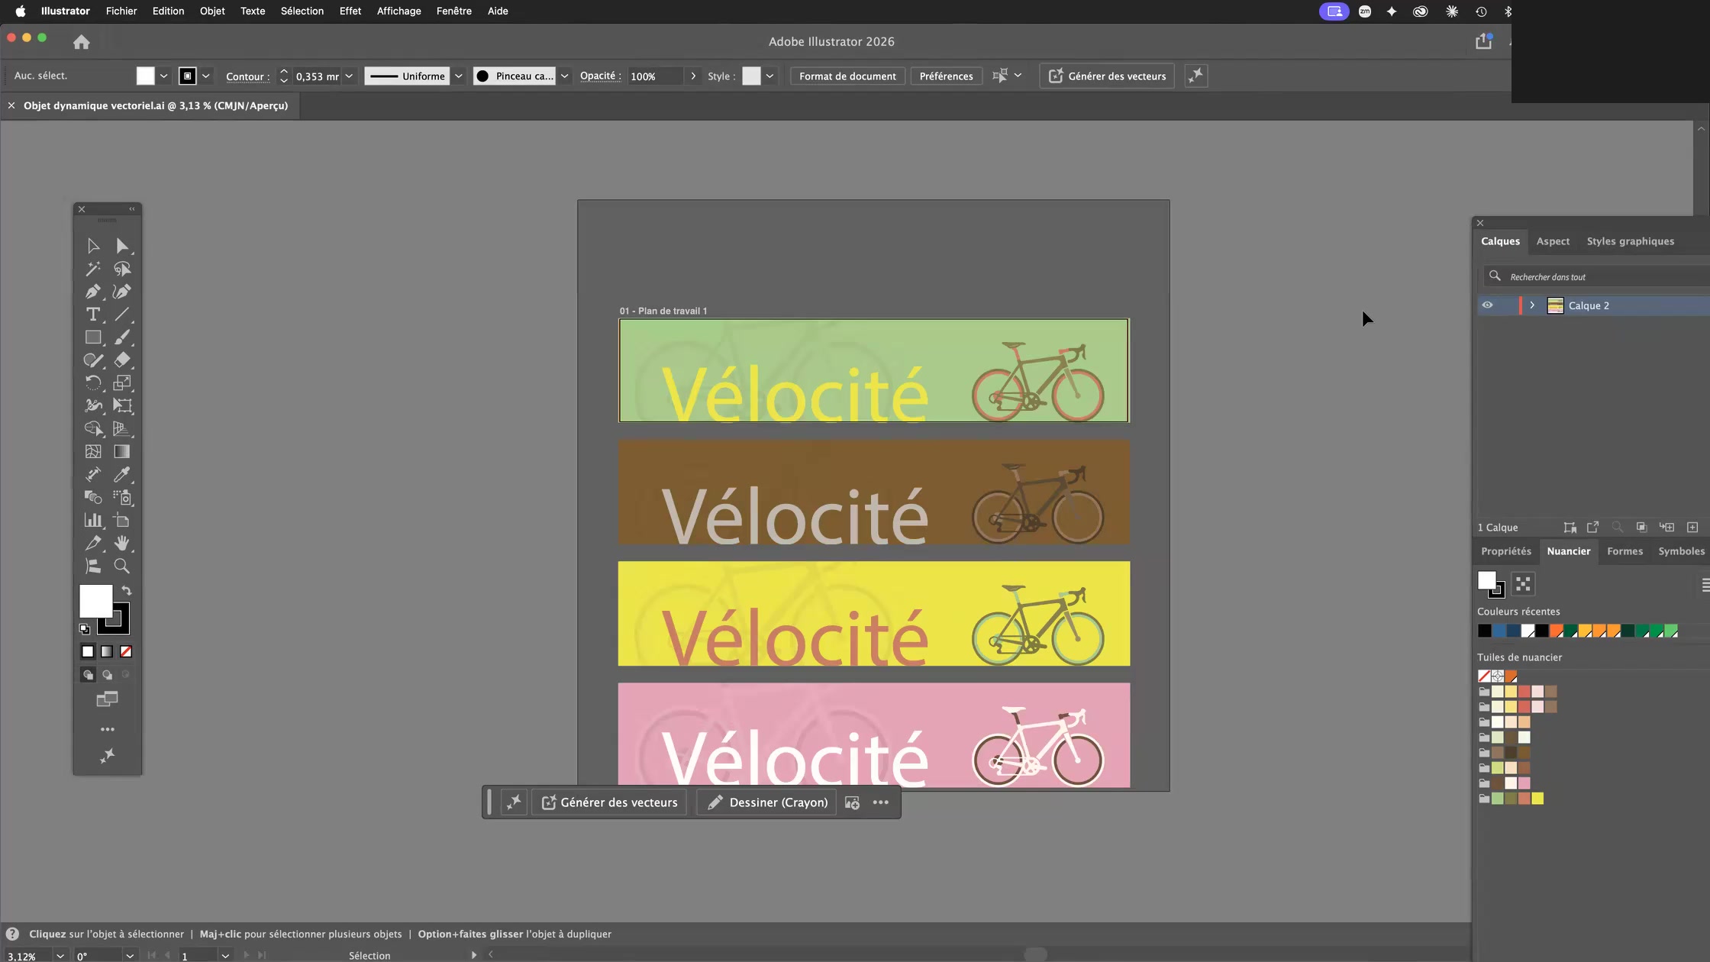The width and height of the screenshot is (1710, 962).
Task: Open the Uniforme width profile dropdown
Action: pyautogui.click(x=459, y=76)
